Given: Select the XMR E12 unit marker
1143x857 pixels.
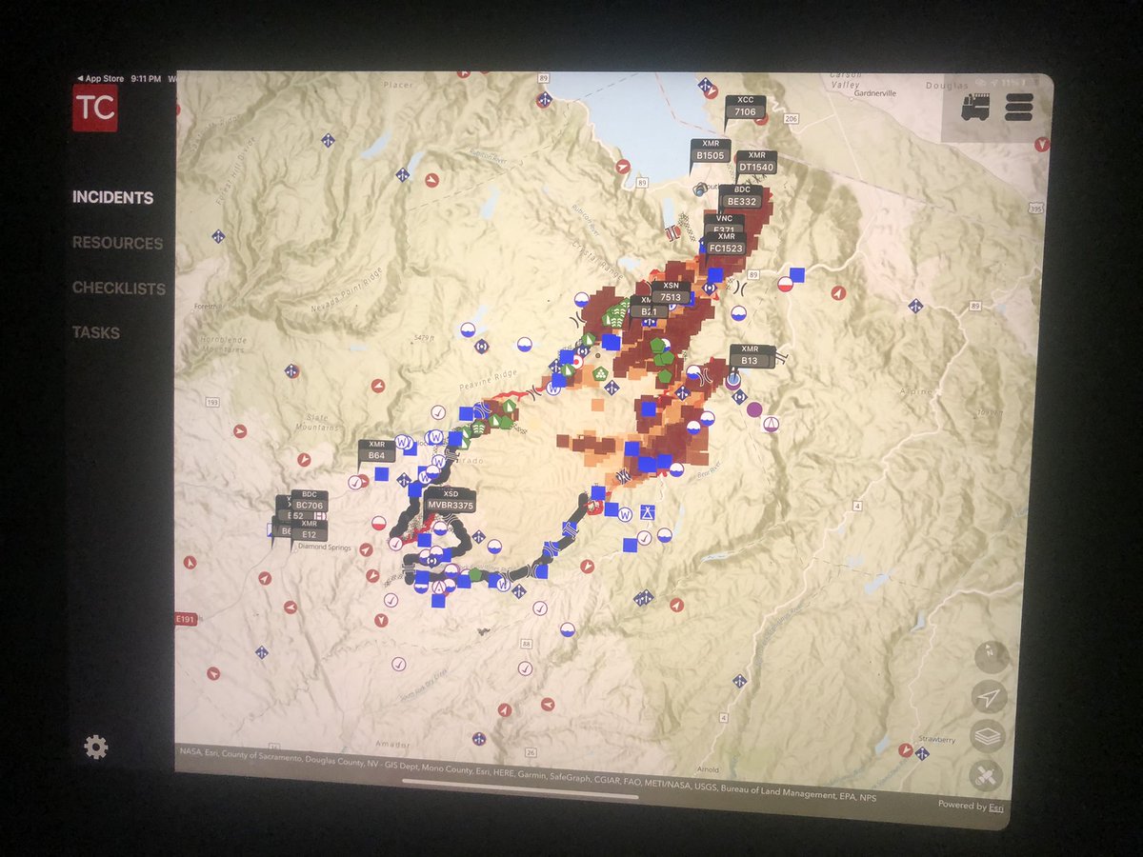Looking at the screenshot, I should tap(309, 529).
